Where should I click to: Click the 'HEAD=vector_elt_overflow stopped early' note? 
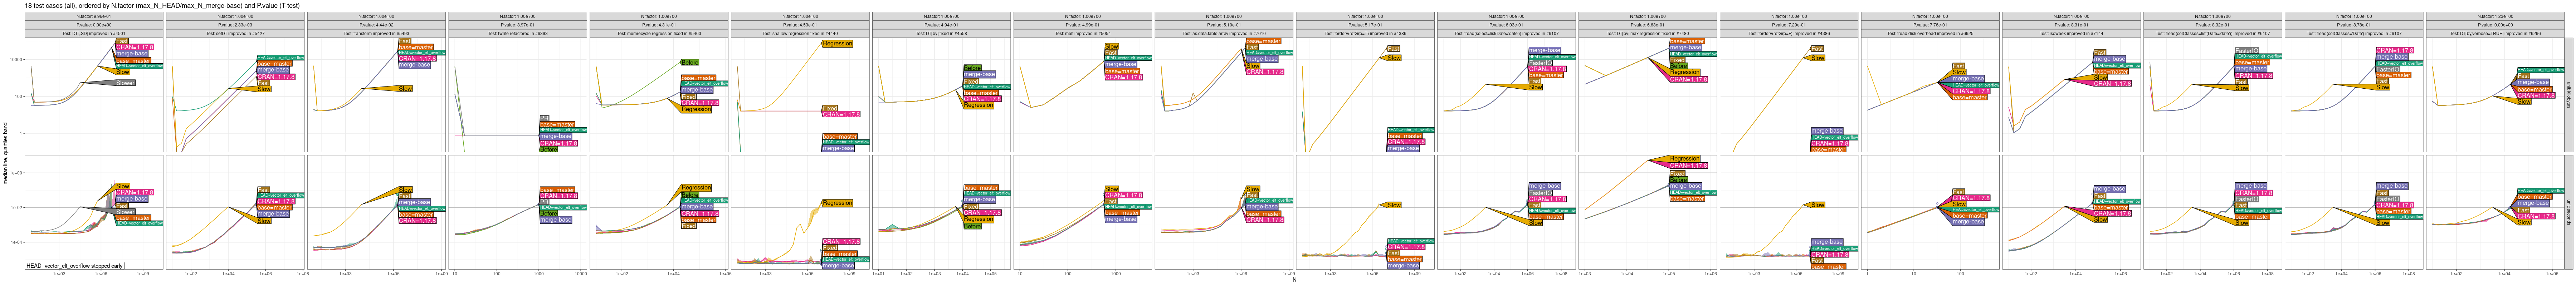coord(75,266)
